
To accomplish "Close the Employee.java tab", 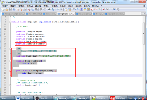I will (x=73, y=14).
